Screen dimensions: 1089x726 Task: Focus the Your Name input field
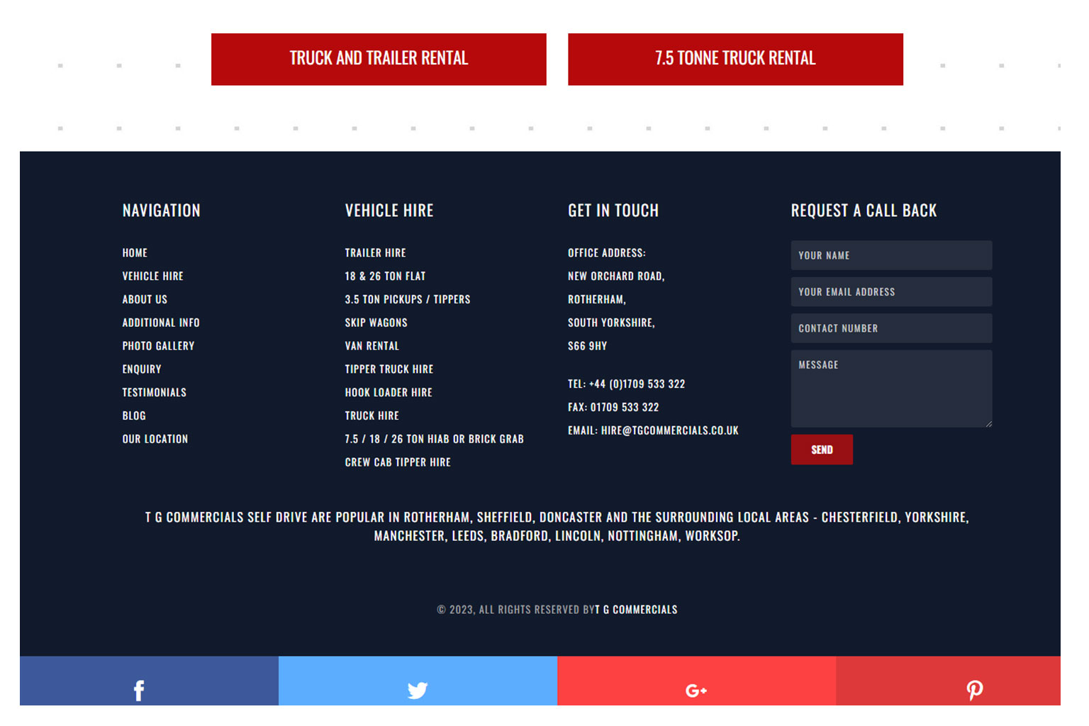(x=890, y=255)
